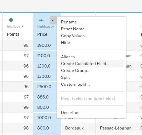The width and height of the screenshot is (142, 135).
Task: Select Create Calculated Field... option
Action: pyautogui.click(x=91, y=64)
